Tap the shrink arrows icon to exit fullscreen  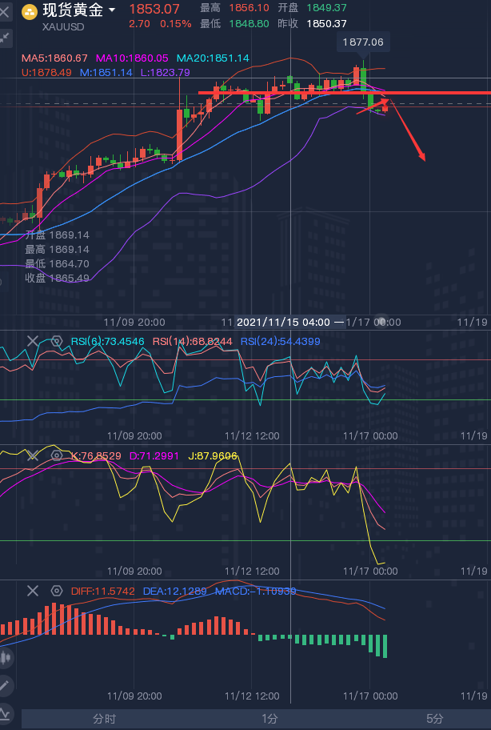coord(5,38)
